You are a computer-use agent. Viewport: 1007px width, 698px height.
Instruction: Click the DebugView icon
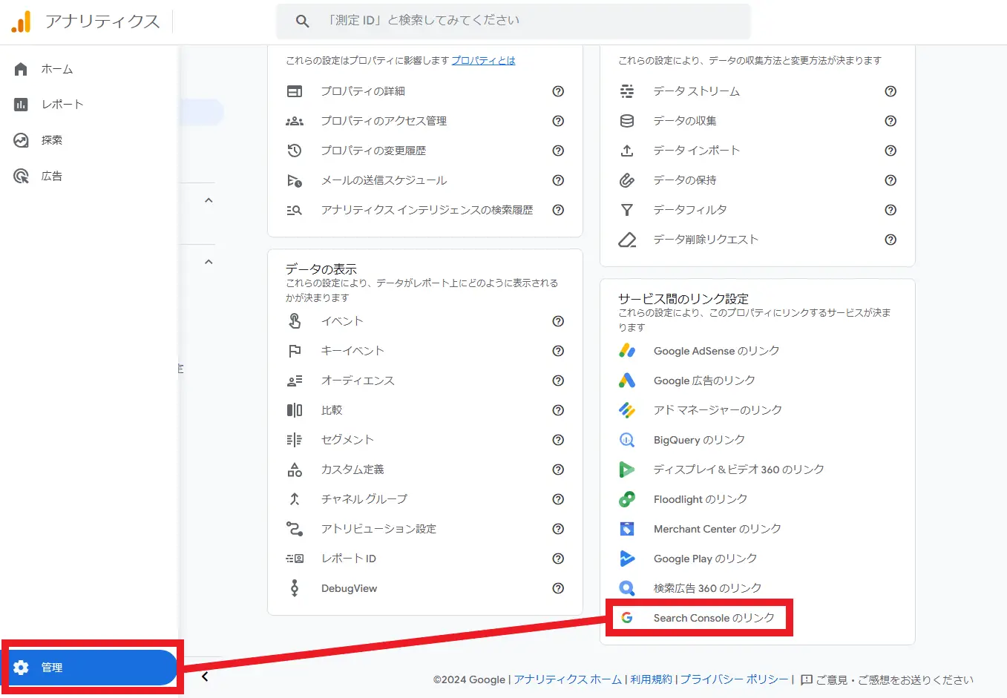[x=295, y=588]
